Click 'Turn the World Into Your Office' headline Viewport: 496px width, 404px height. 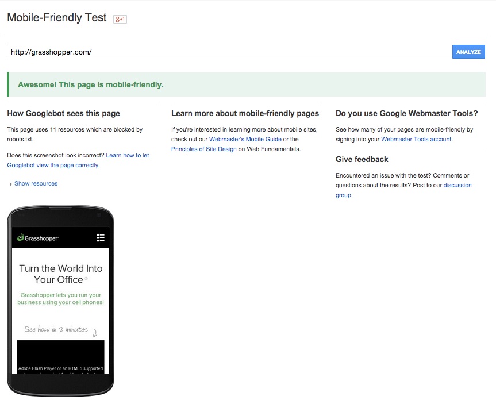[x=60, y=274]
